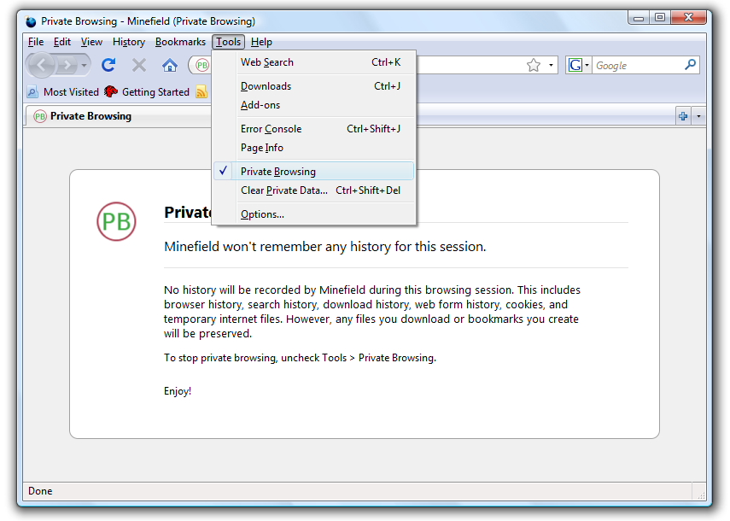This screenshot has height=521, width=730.
Task: Click the RSS feed bookmark icon
Action: pyautogui.click(x=201, y=92)
